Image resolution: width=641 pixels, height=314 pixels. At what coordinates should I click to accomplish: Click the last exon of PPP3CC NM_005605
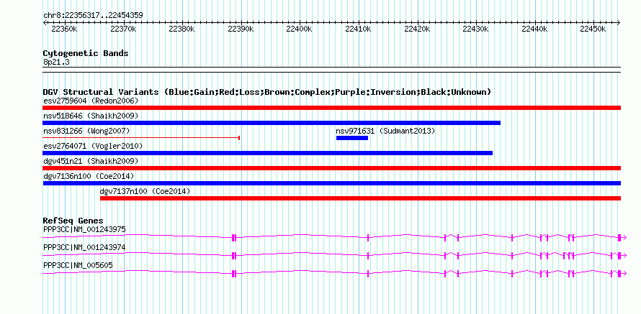tap(619, 274)
